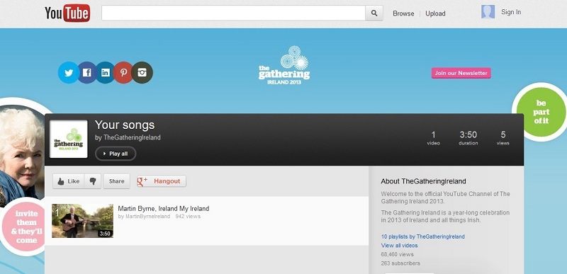Click Join our Newsletter button
The image size is (567, 274).
click(x=461, y=73)
